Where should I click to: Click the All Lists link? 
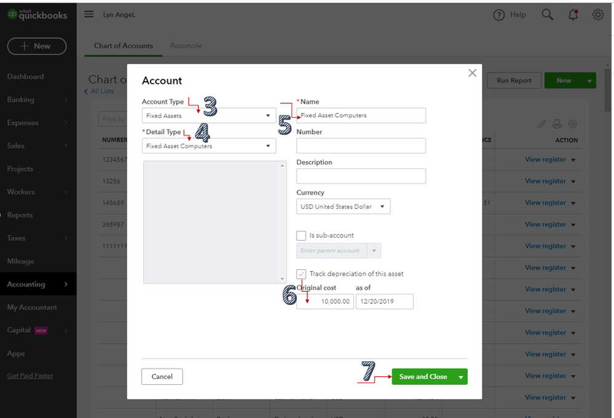click(102, 91)
